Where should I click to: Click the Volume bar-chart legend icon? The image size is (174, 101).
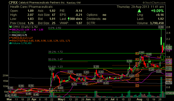[x=10, y=43]
